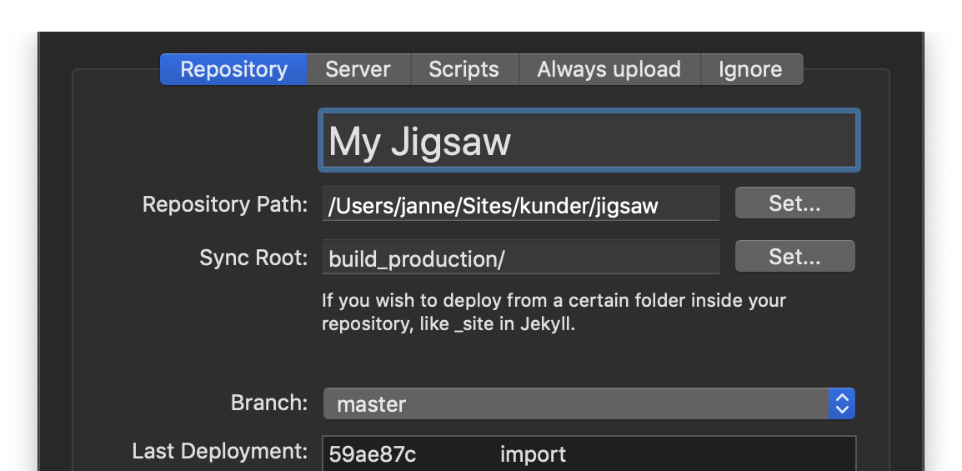Edit the My Jigsaw name field

[589, 140]
